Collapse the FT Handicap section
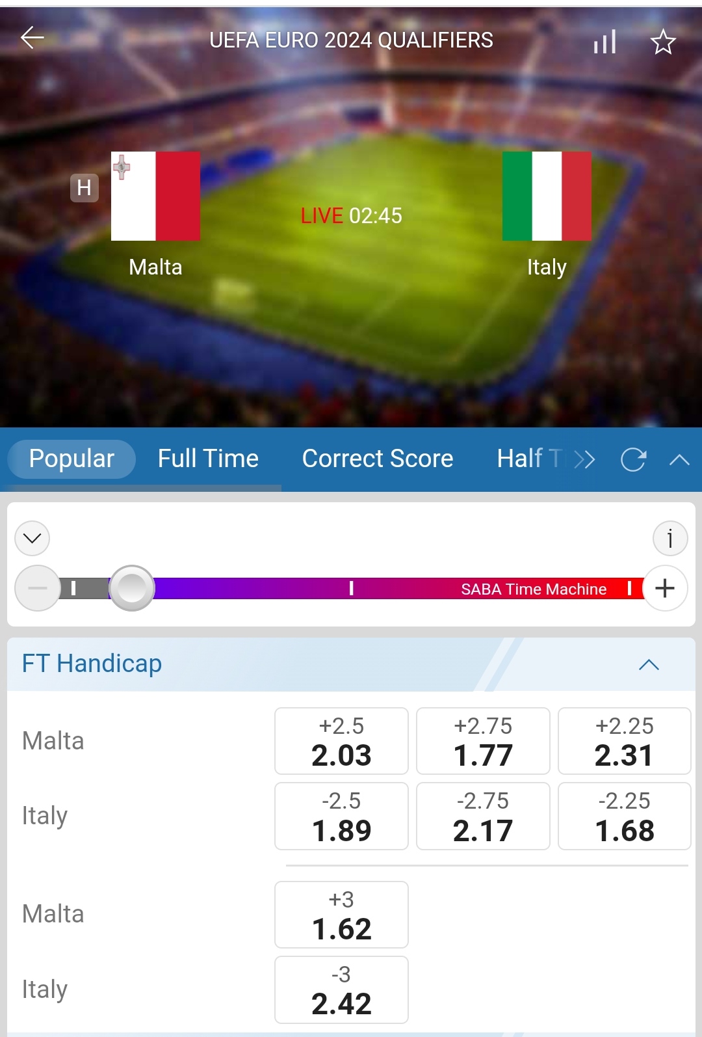 pos(649,664)
